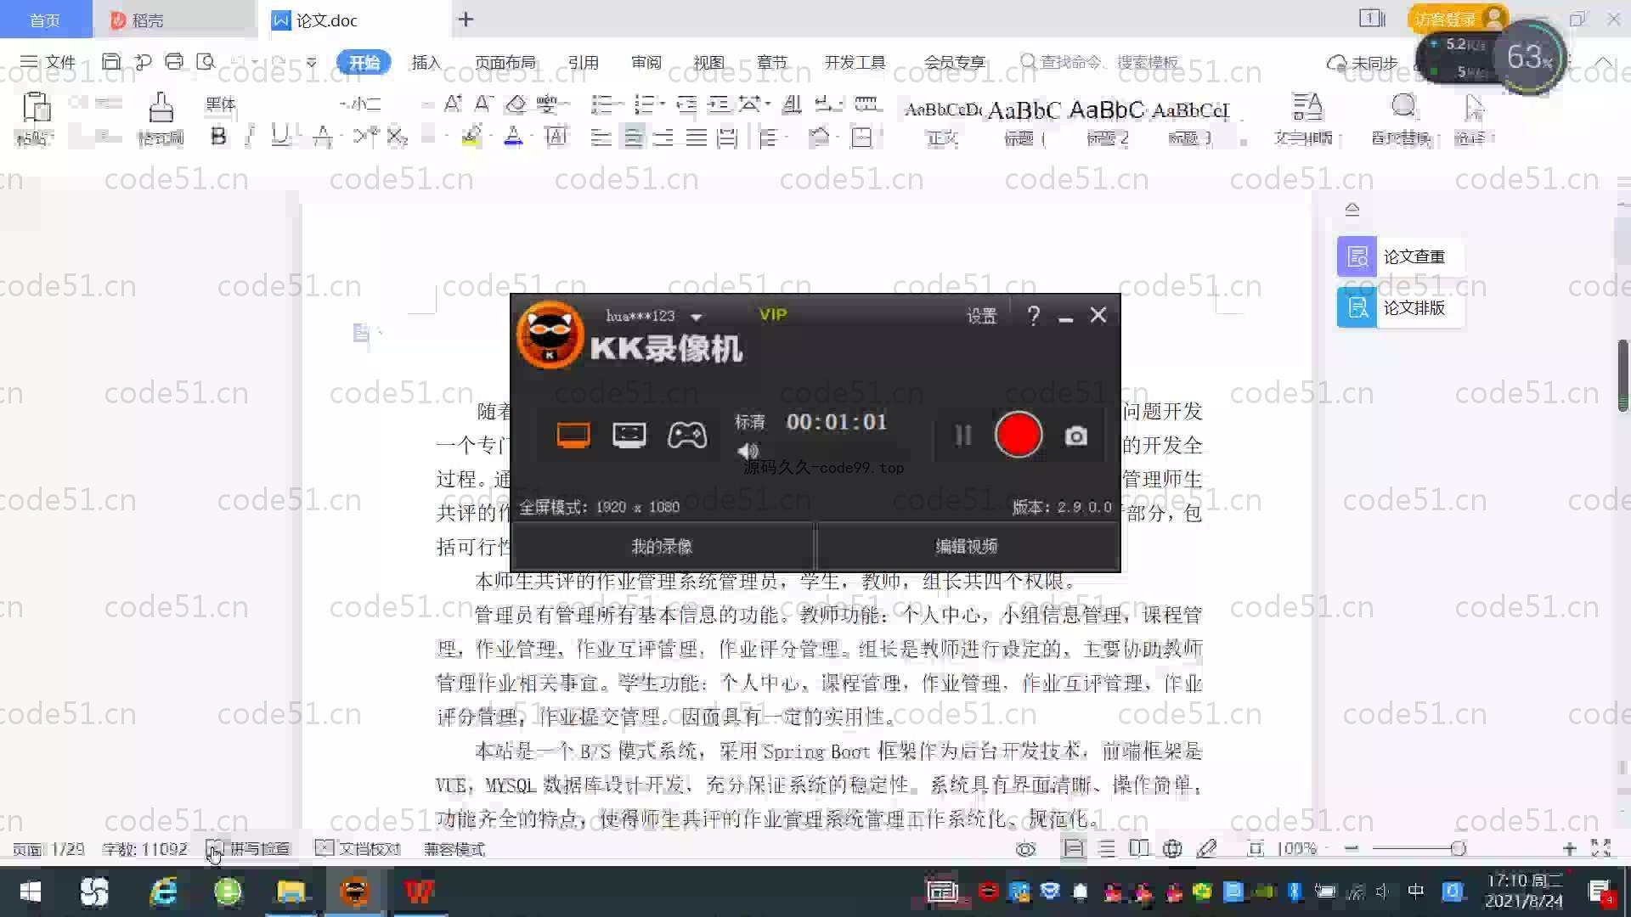Toggle underline formatting
1631x917 pixels.
(x=279, y=137)
